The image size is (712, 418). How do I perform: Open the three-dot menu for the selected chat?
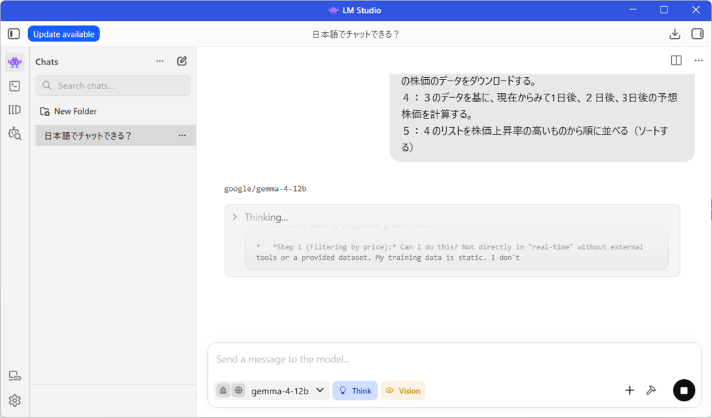click(x=182, y=135)
